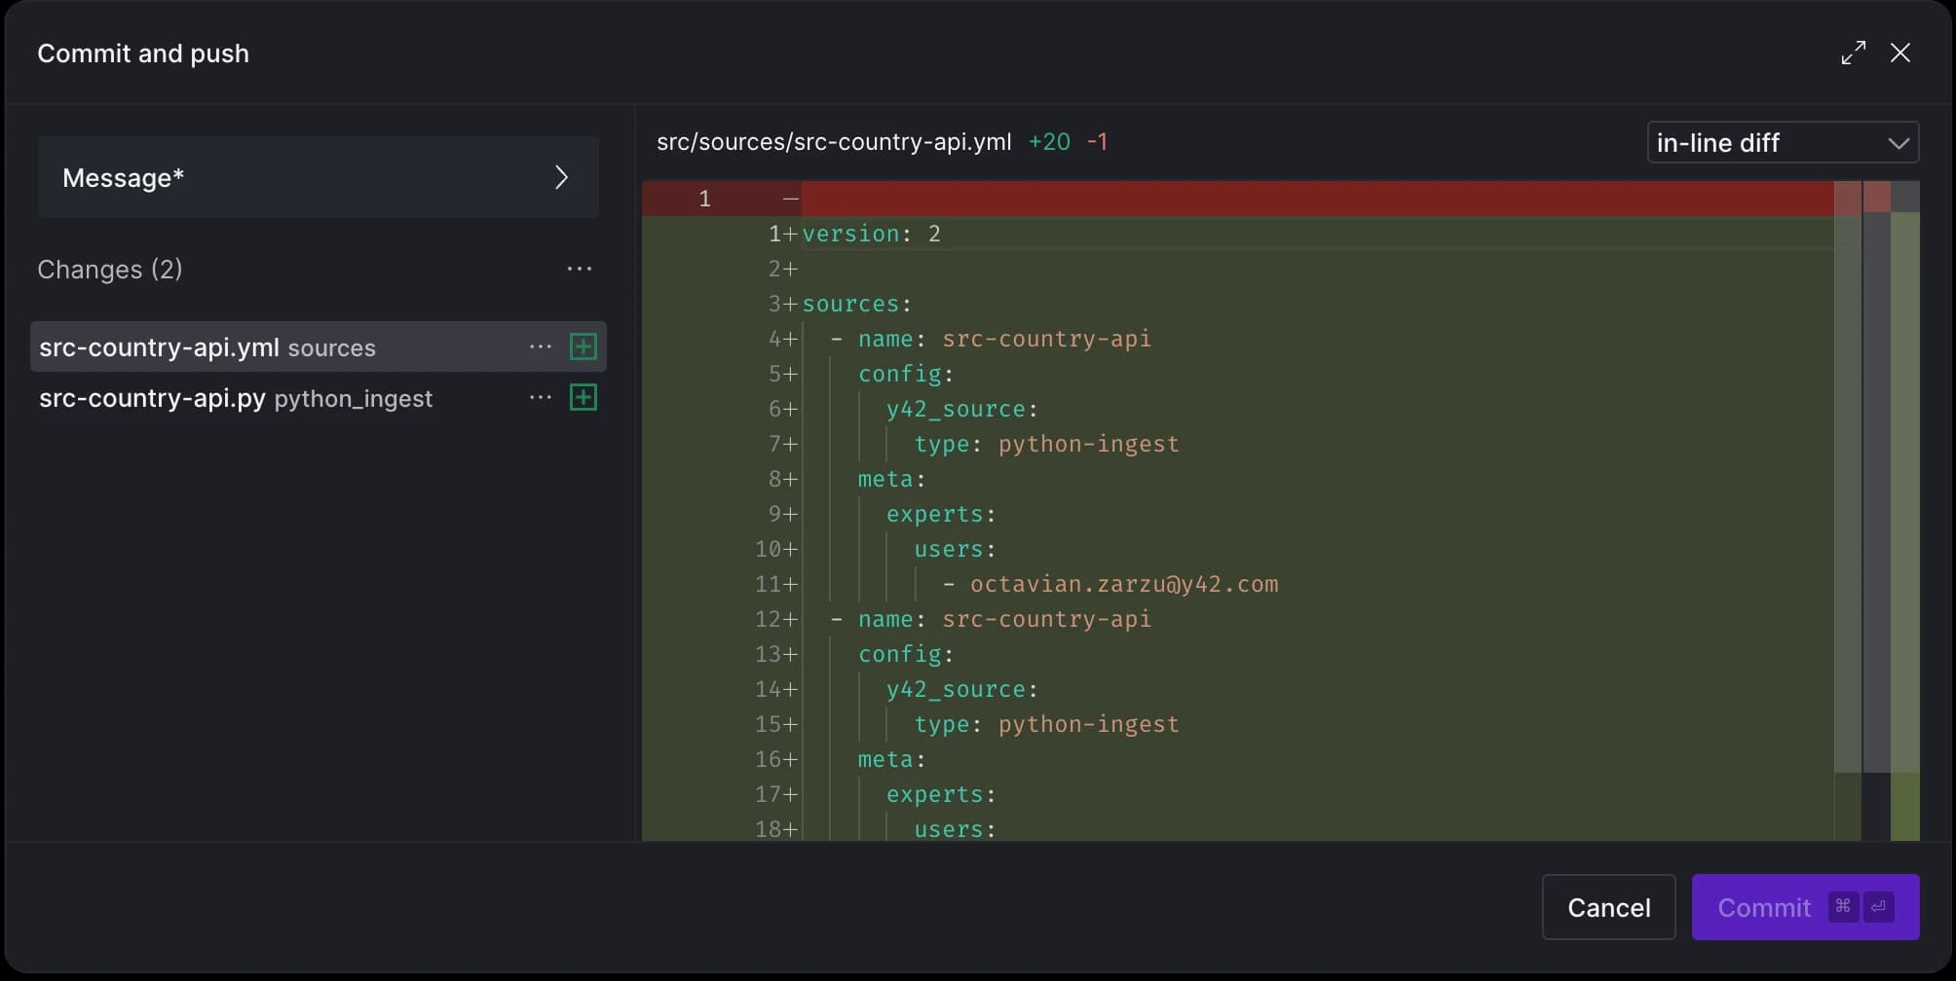Expand the dialog to full screen
This screenshot has width=1956, height=981.
click(1853, 53)
